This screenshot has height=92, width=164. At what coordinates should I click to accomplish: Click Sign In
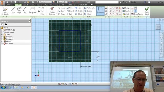pos(132,2)
